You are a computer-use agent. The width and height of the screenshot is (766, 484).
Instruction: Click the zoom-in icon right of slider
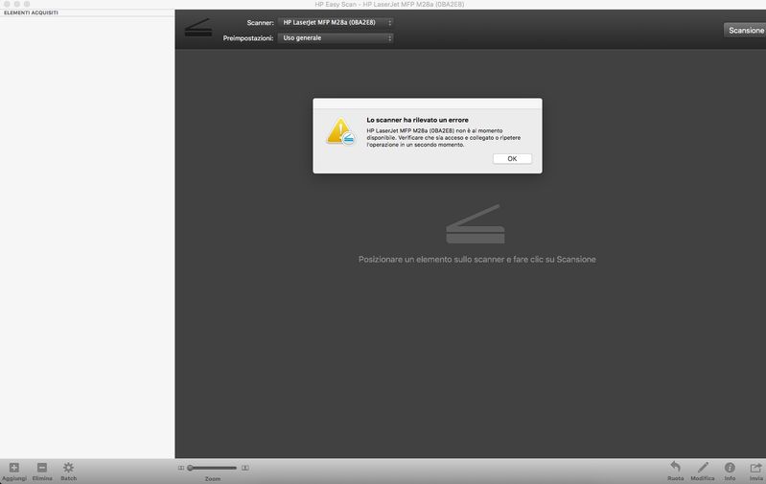[x=245, y=468]
